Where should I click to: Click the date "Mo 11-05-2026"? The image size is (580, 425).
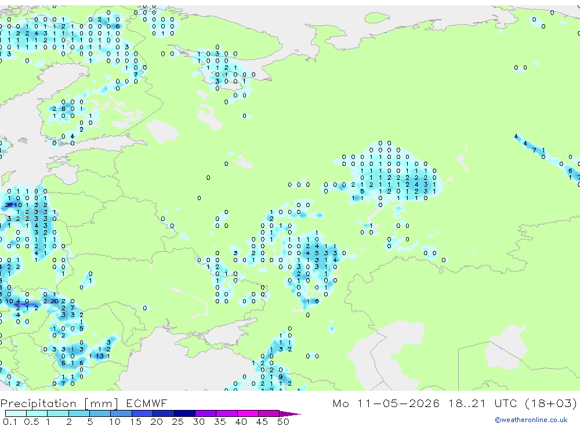tap(386, 403)
